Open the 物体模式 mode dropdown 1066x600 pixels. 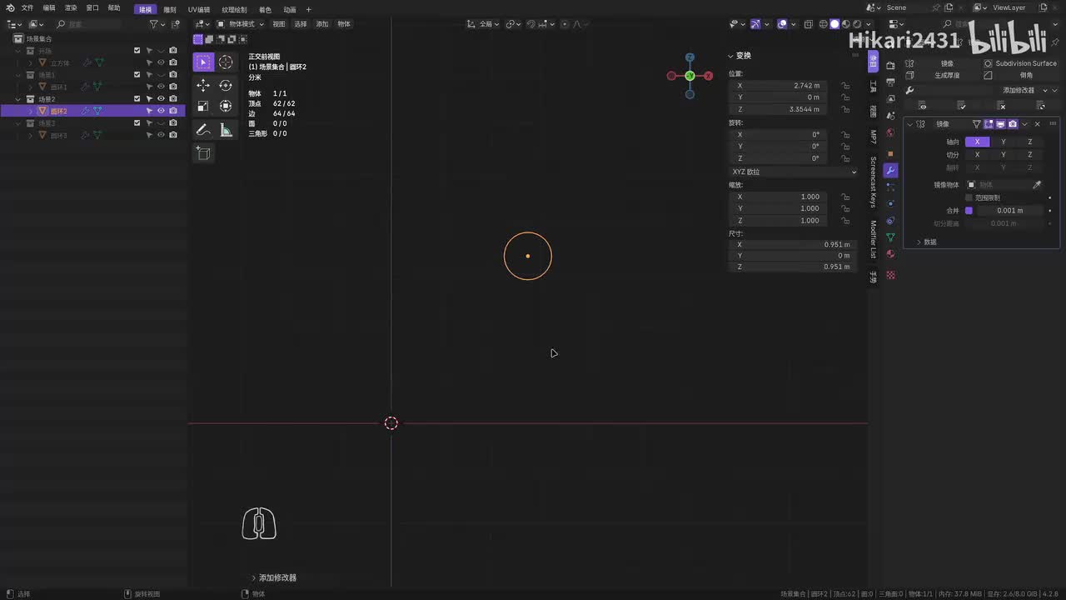241,24
